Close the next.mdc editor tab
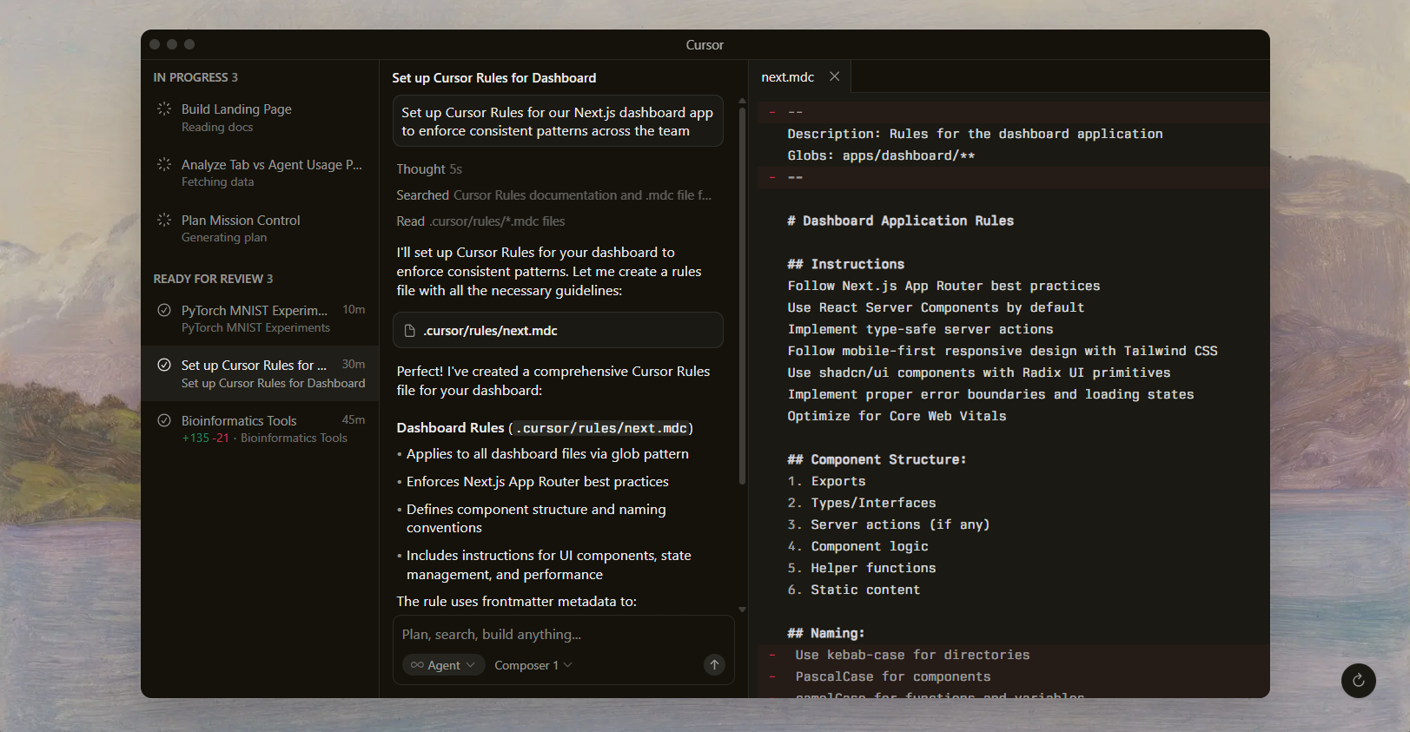Image resolution: width=1410 pixels, height=732 pixels. [834, 76]
